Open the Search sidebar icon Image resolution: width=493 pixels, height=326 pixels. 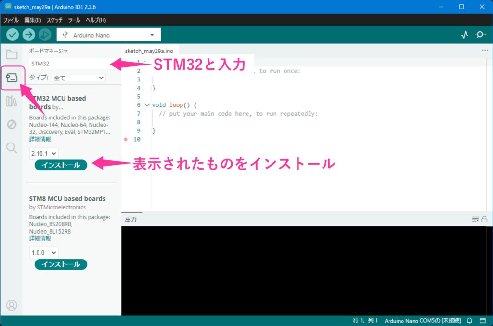(x=12, y=148)
